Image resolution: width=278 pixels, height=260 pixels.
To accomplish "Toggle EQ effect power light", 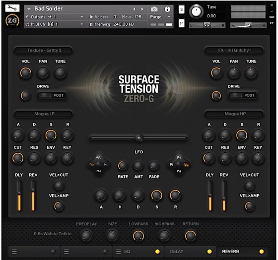I will point(157,252).
